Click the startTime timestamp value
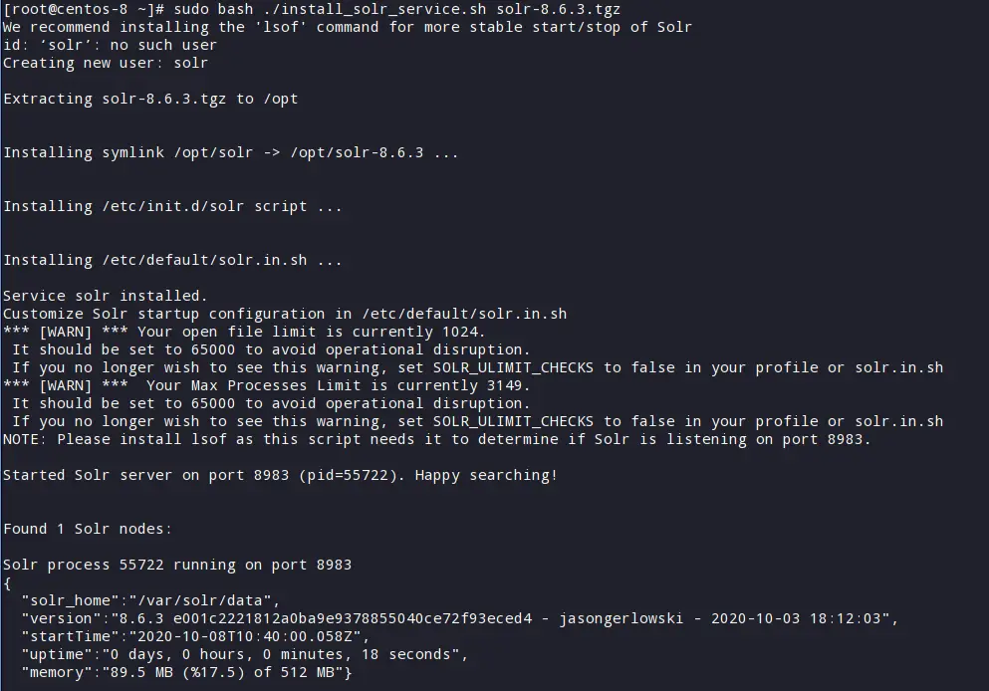 tap(245, 636)
